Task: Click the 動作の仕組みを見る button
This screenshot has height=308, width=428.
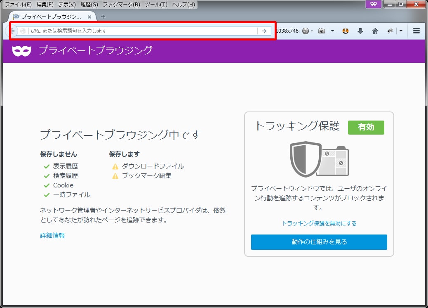Action: [319, 242]
